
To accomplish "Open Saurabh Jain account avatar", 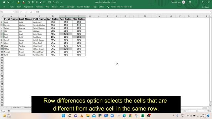I will [184, 2].
